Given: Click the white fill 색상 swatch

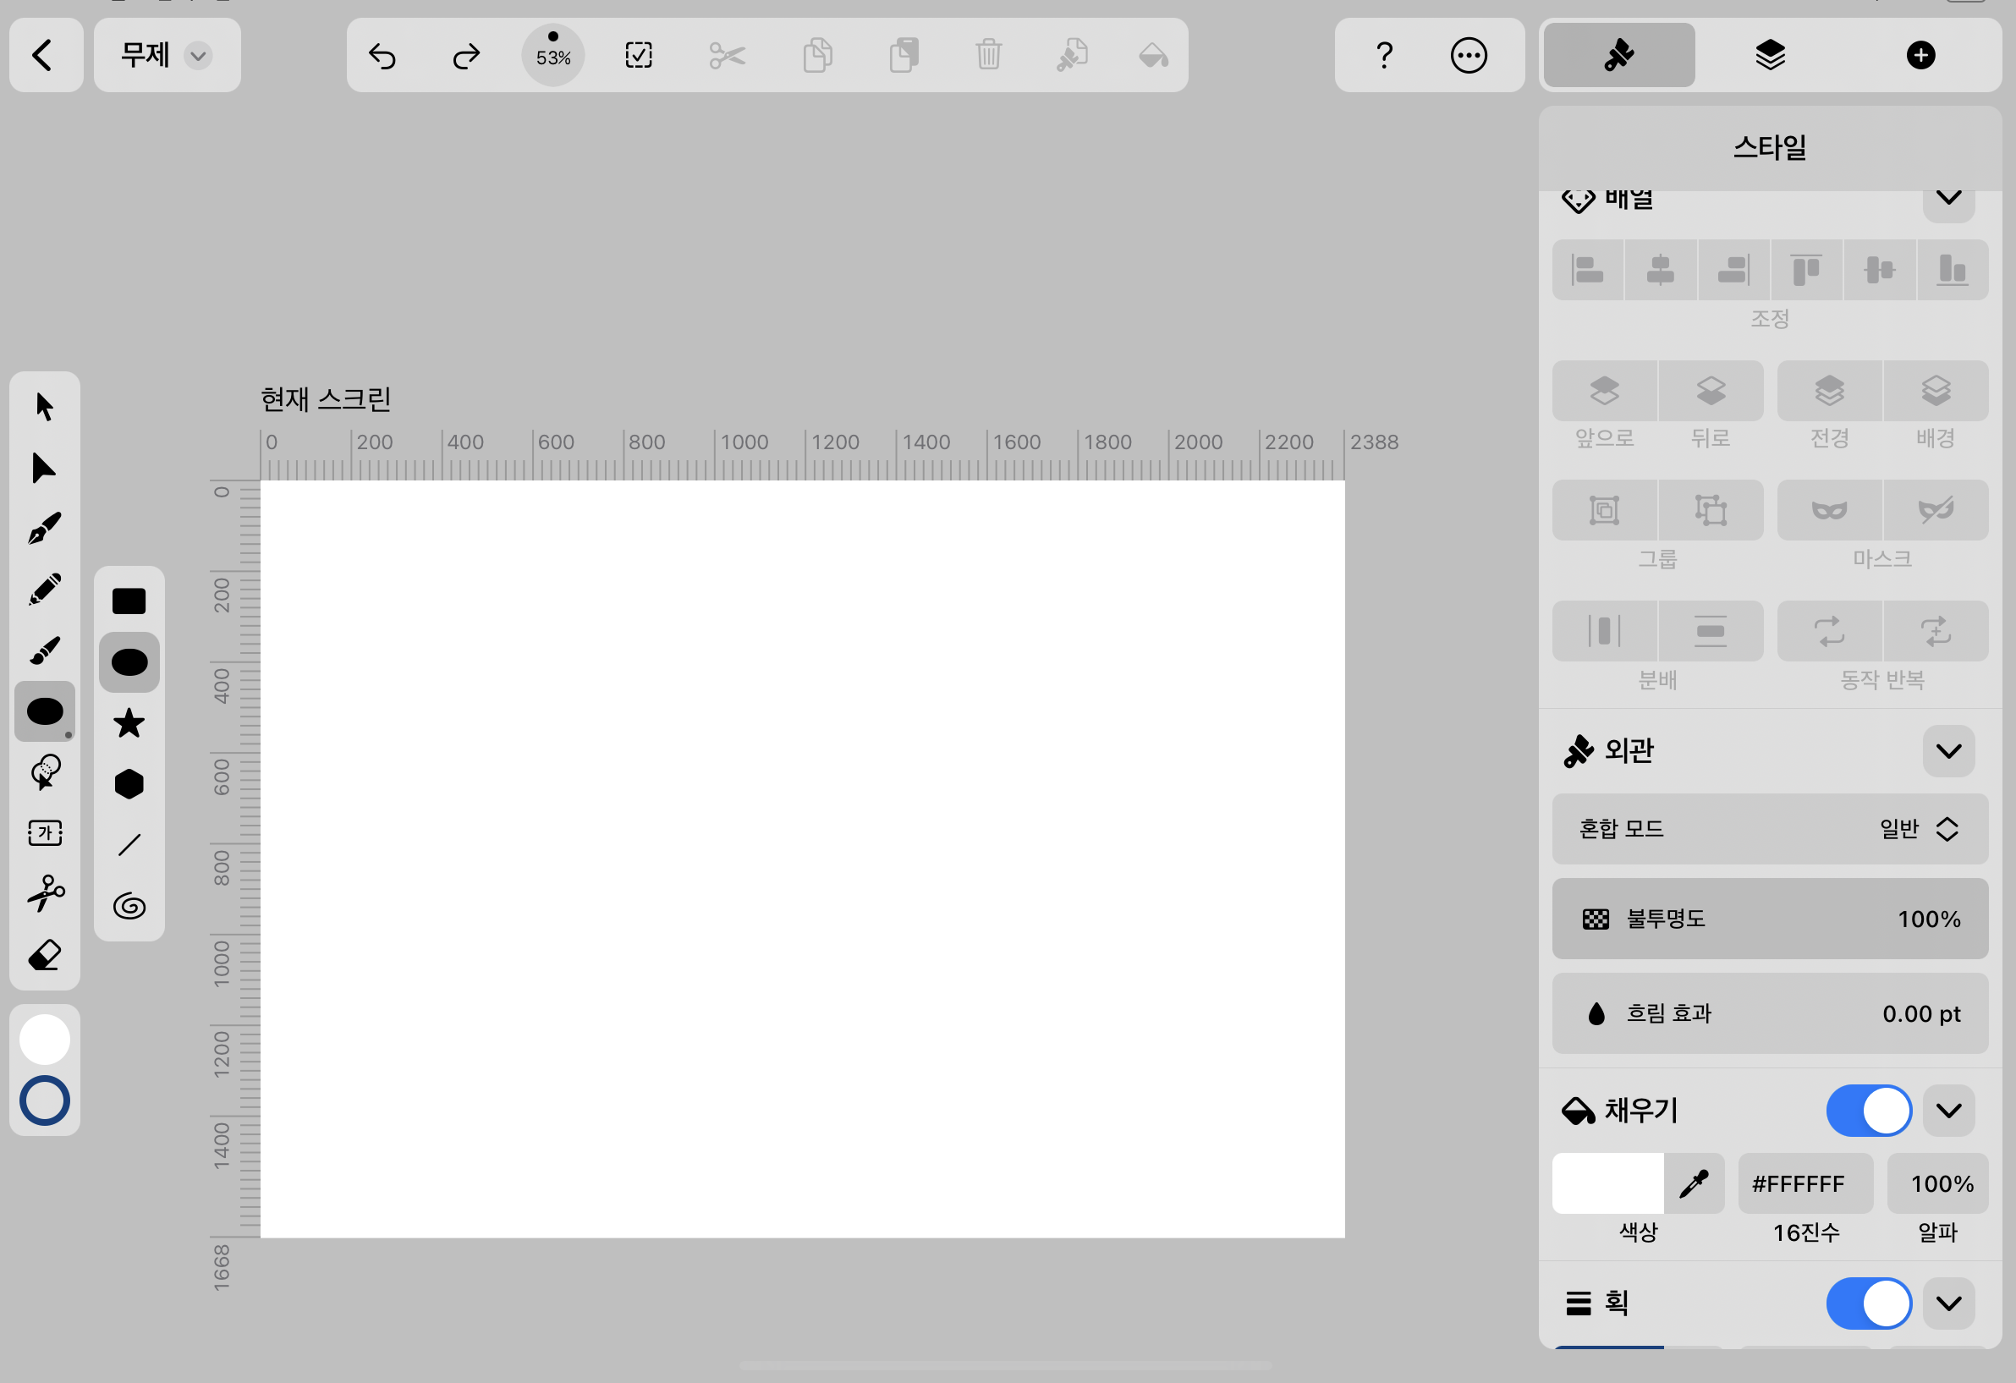Looking at the screenshot, I should point(1607,1183).
